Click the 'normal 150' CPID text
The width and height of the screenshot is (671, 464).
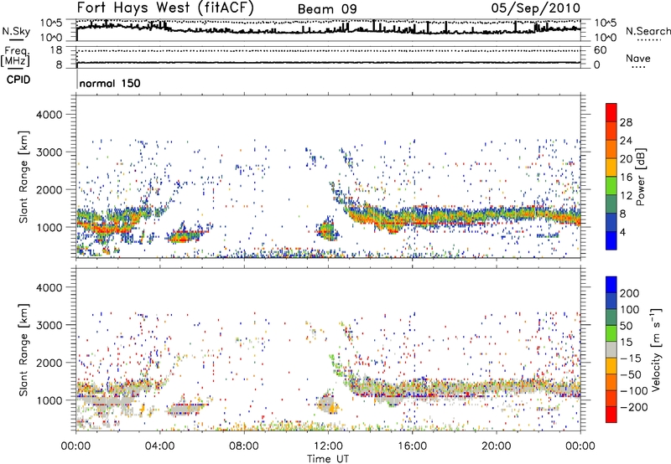tap(110, 83)
